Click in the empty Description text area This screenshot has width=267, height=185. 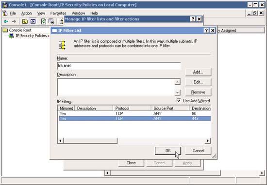coord(116,87)
